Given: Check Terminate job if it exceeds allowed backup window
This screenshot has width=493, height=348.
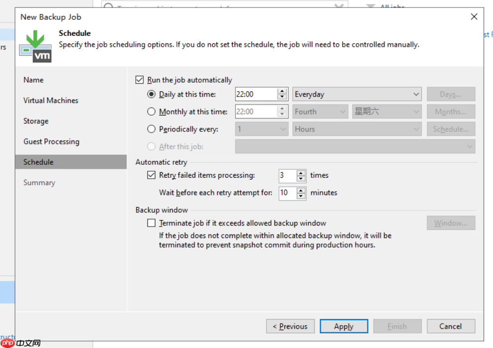Looking at the screenshot, I should (x=151, y=223).
